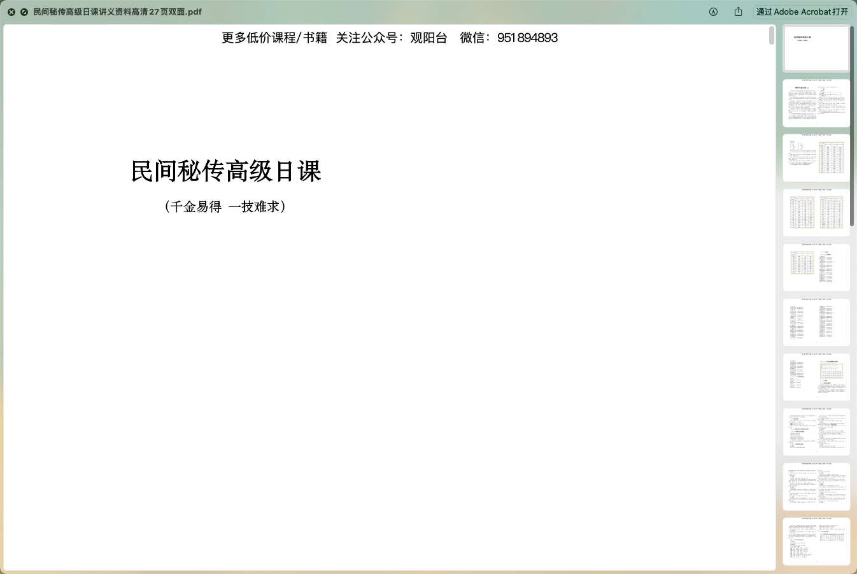The height and width of the screenshot is (574, 857).
Task: Jump to the third page thumbnail
Action: [816, 158]
